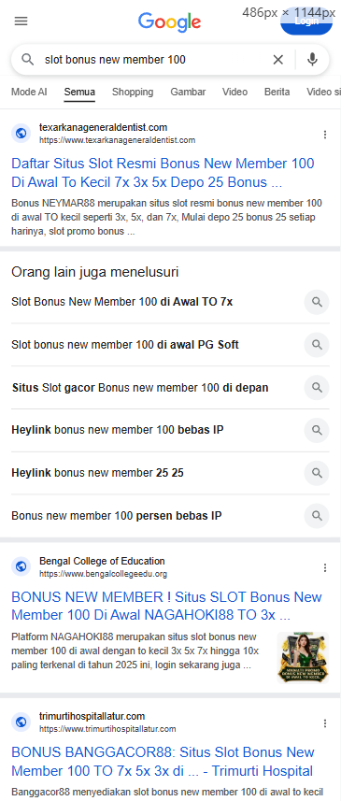Click the blue Login button
This screenshot has width=341, height=801.
[306, 21]
